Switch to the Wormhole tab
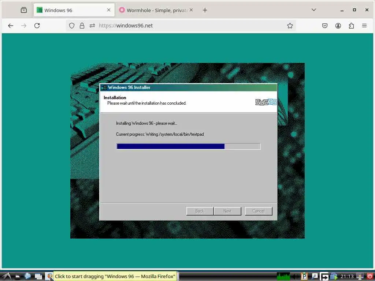The height and width of the screenshot is (281, 375). (155, 10)
